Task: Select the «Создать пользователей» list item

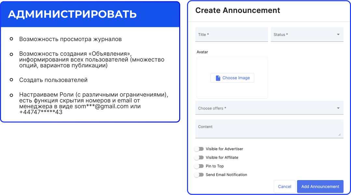Action: (x=53, y=80)
